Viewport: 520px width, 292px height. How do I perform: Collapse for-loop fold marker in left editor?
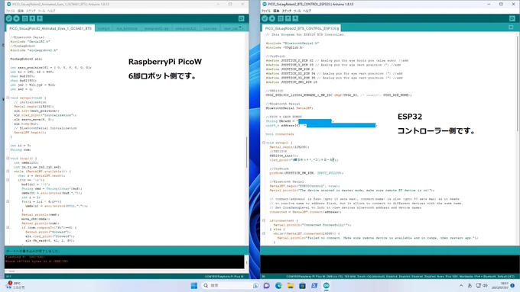point(8,201)
